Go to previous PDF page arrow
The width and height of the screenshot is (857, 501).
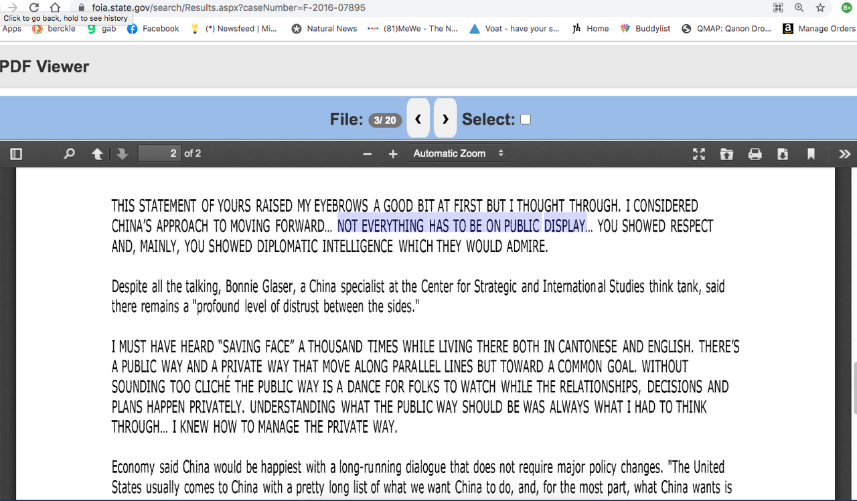pos(97,154)
